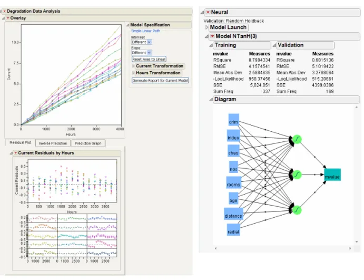364x280 pixels.
Task: Click the Current axis label of overlay plot
Action: [x=9, y=74]
